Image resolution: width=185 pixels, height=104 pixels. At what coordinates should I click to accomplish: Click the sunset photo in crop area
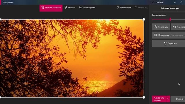72,58
